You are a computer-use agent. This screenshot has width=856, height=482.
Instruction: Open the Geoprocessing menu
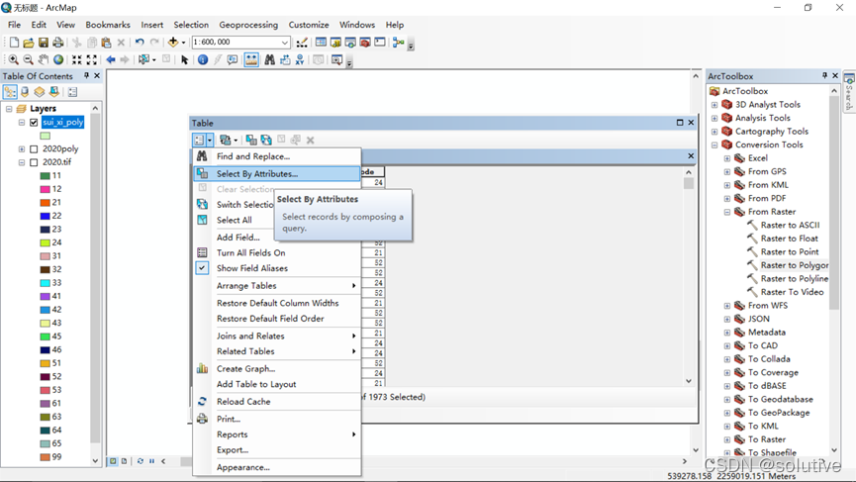[248, 25]
